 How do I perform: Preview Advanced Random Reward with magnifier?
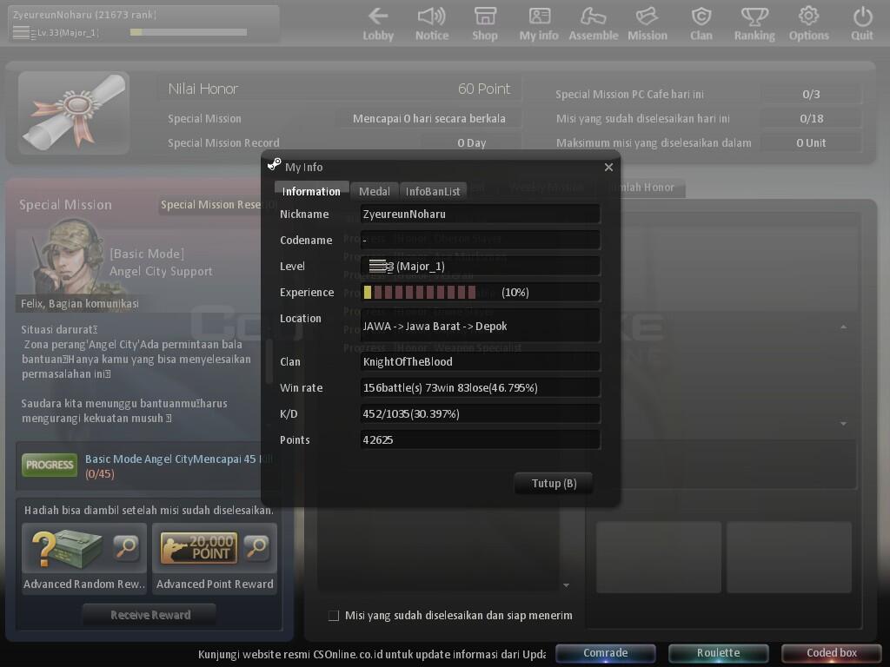[x=126, y=547]
